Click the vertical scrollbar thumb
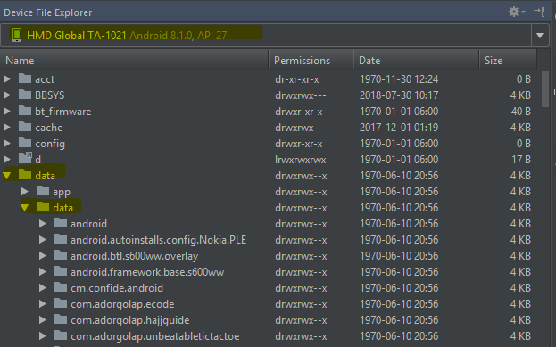The image size is (556, 347). coord(545,89)
